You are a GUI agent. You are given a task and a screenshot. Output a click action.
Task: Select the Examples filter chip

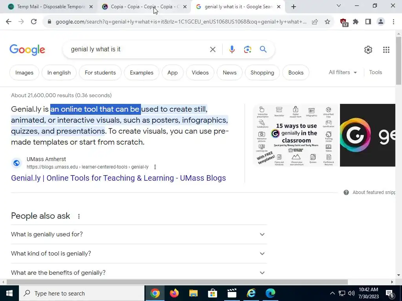coord(141,73)
